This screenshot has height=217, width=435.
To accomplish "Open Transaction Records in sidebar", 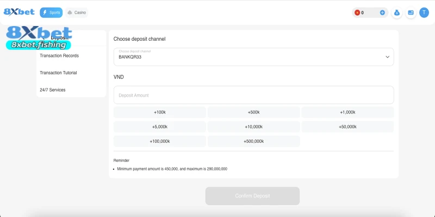I will (59, 56).
